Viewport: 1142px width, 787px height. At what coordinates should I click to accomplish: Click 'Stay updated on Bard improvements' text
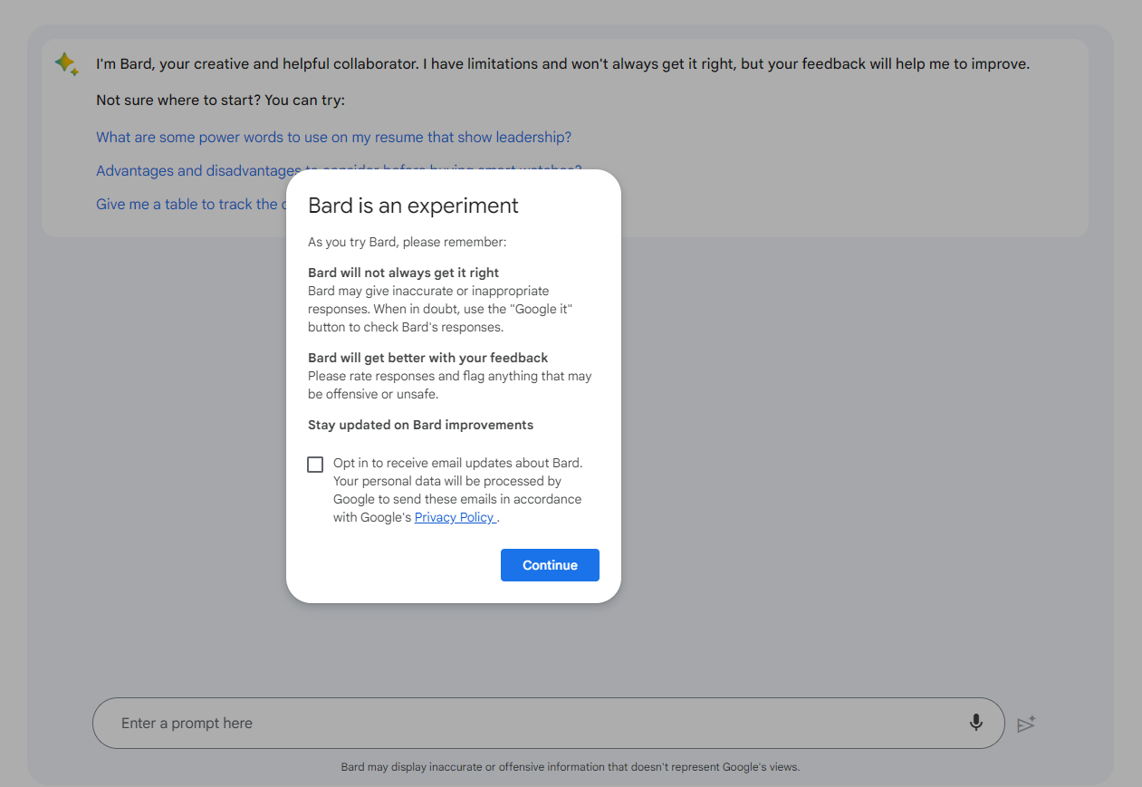tap(420, 425)
